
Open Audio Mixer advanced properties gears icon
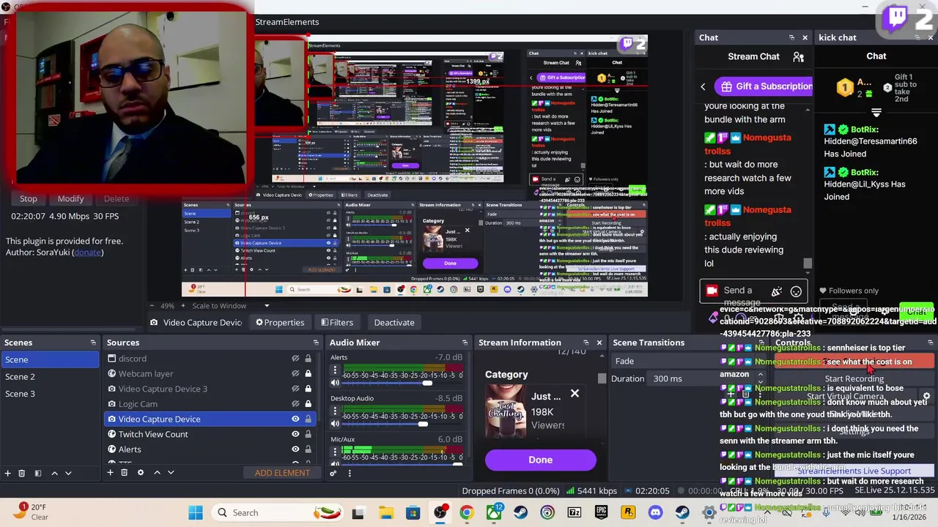click(333, 473)
